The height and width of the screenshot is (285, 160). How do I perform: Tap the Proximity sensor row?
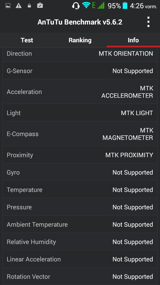[80, 155]
